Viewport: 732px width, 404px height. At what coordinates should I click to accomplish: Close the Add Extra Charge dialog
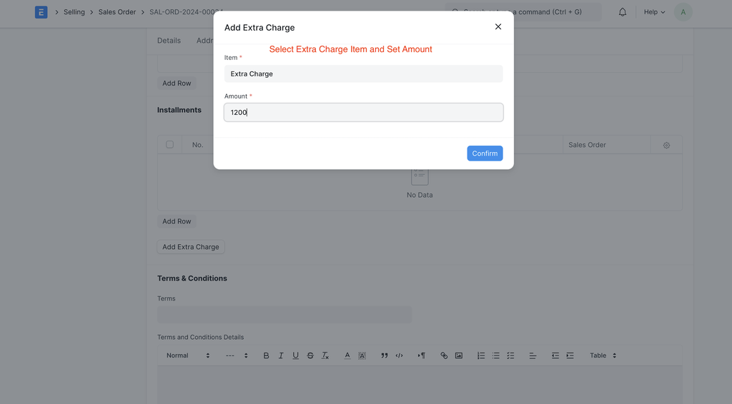coord(498,26)
